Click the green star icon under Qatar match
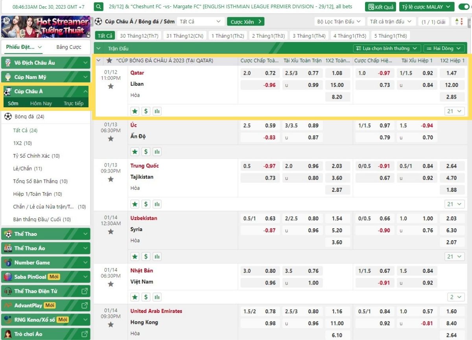Viewport: 472px width, 340px height. (x=135, y=111)
